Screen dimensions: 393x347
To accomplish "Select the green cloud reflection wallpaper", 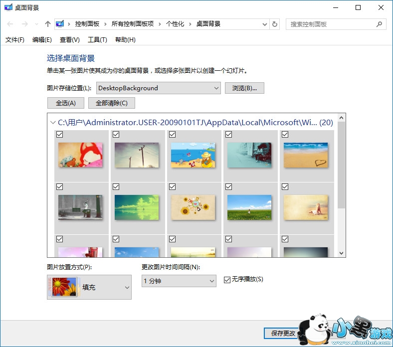I will click(137, 207).
